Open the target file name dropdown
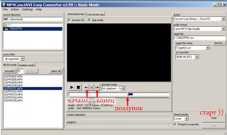Viewport: 227px width, 135px height. (x=208, y=48)
